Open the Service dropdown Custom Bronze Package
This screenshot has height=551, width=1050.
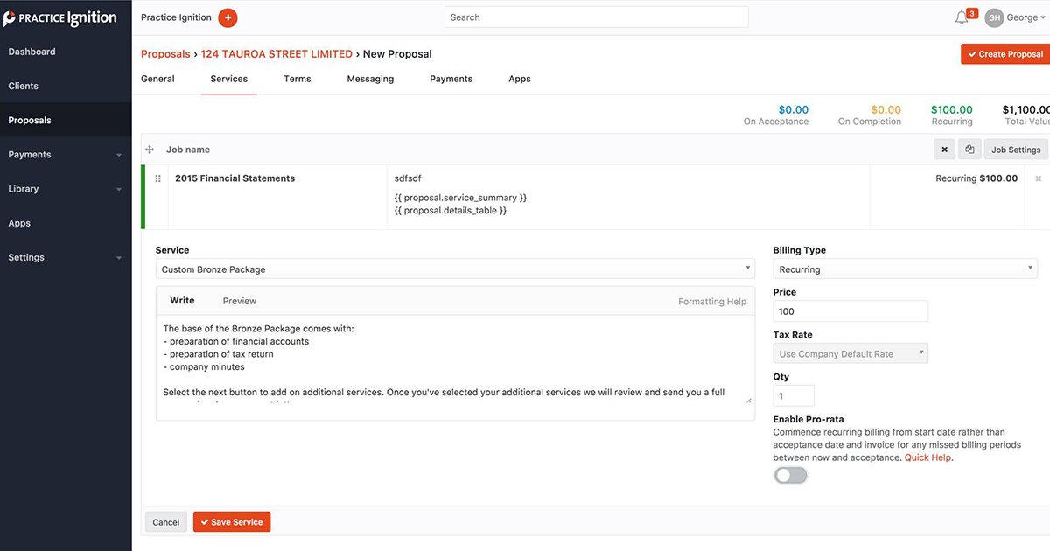click(x=455, y=269)
